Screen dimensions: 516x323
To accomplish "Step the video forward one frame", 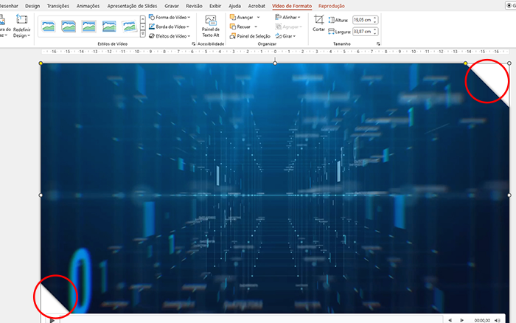I will click(x=462, y=320).
